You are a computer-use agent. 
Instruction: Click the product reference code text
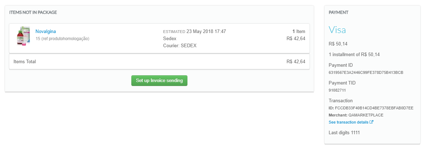click(x=62, y=38)
